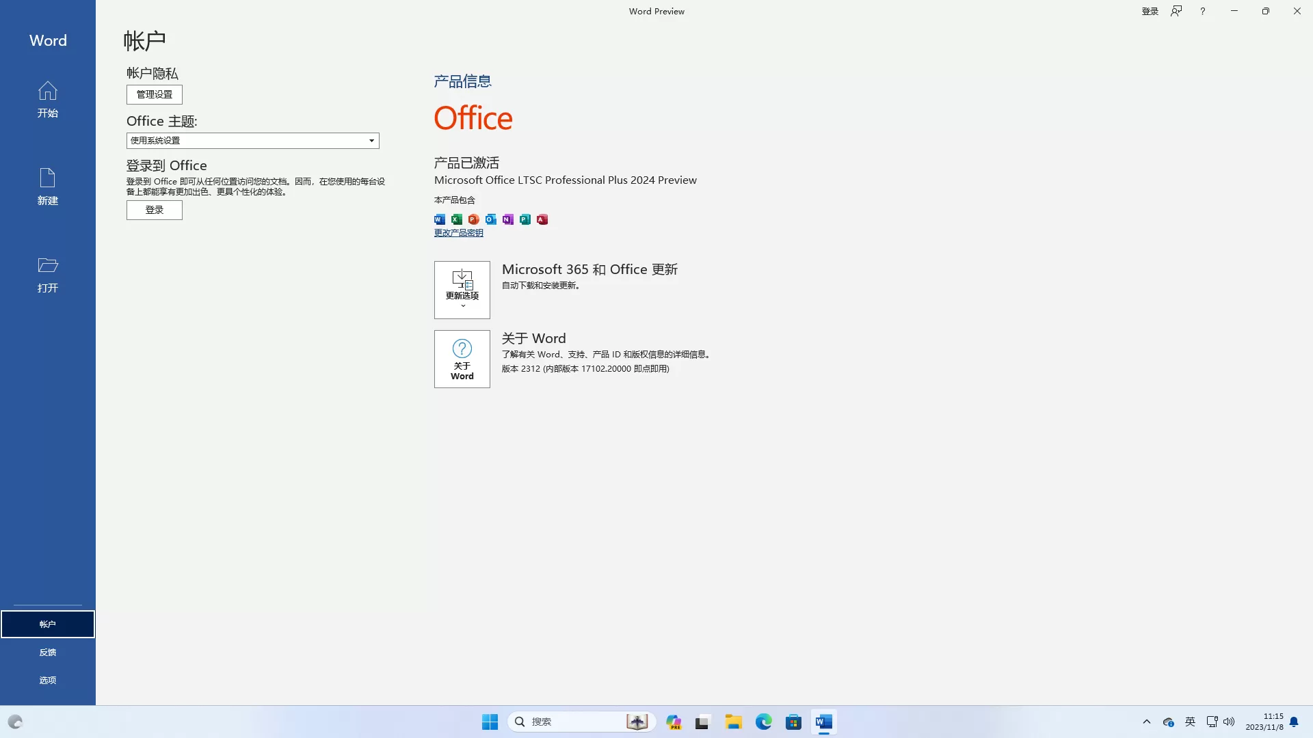The width and height of the screenshot is (1313, 738).
Task: Open the Excel product icon
Action: [456, 219]
